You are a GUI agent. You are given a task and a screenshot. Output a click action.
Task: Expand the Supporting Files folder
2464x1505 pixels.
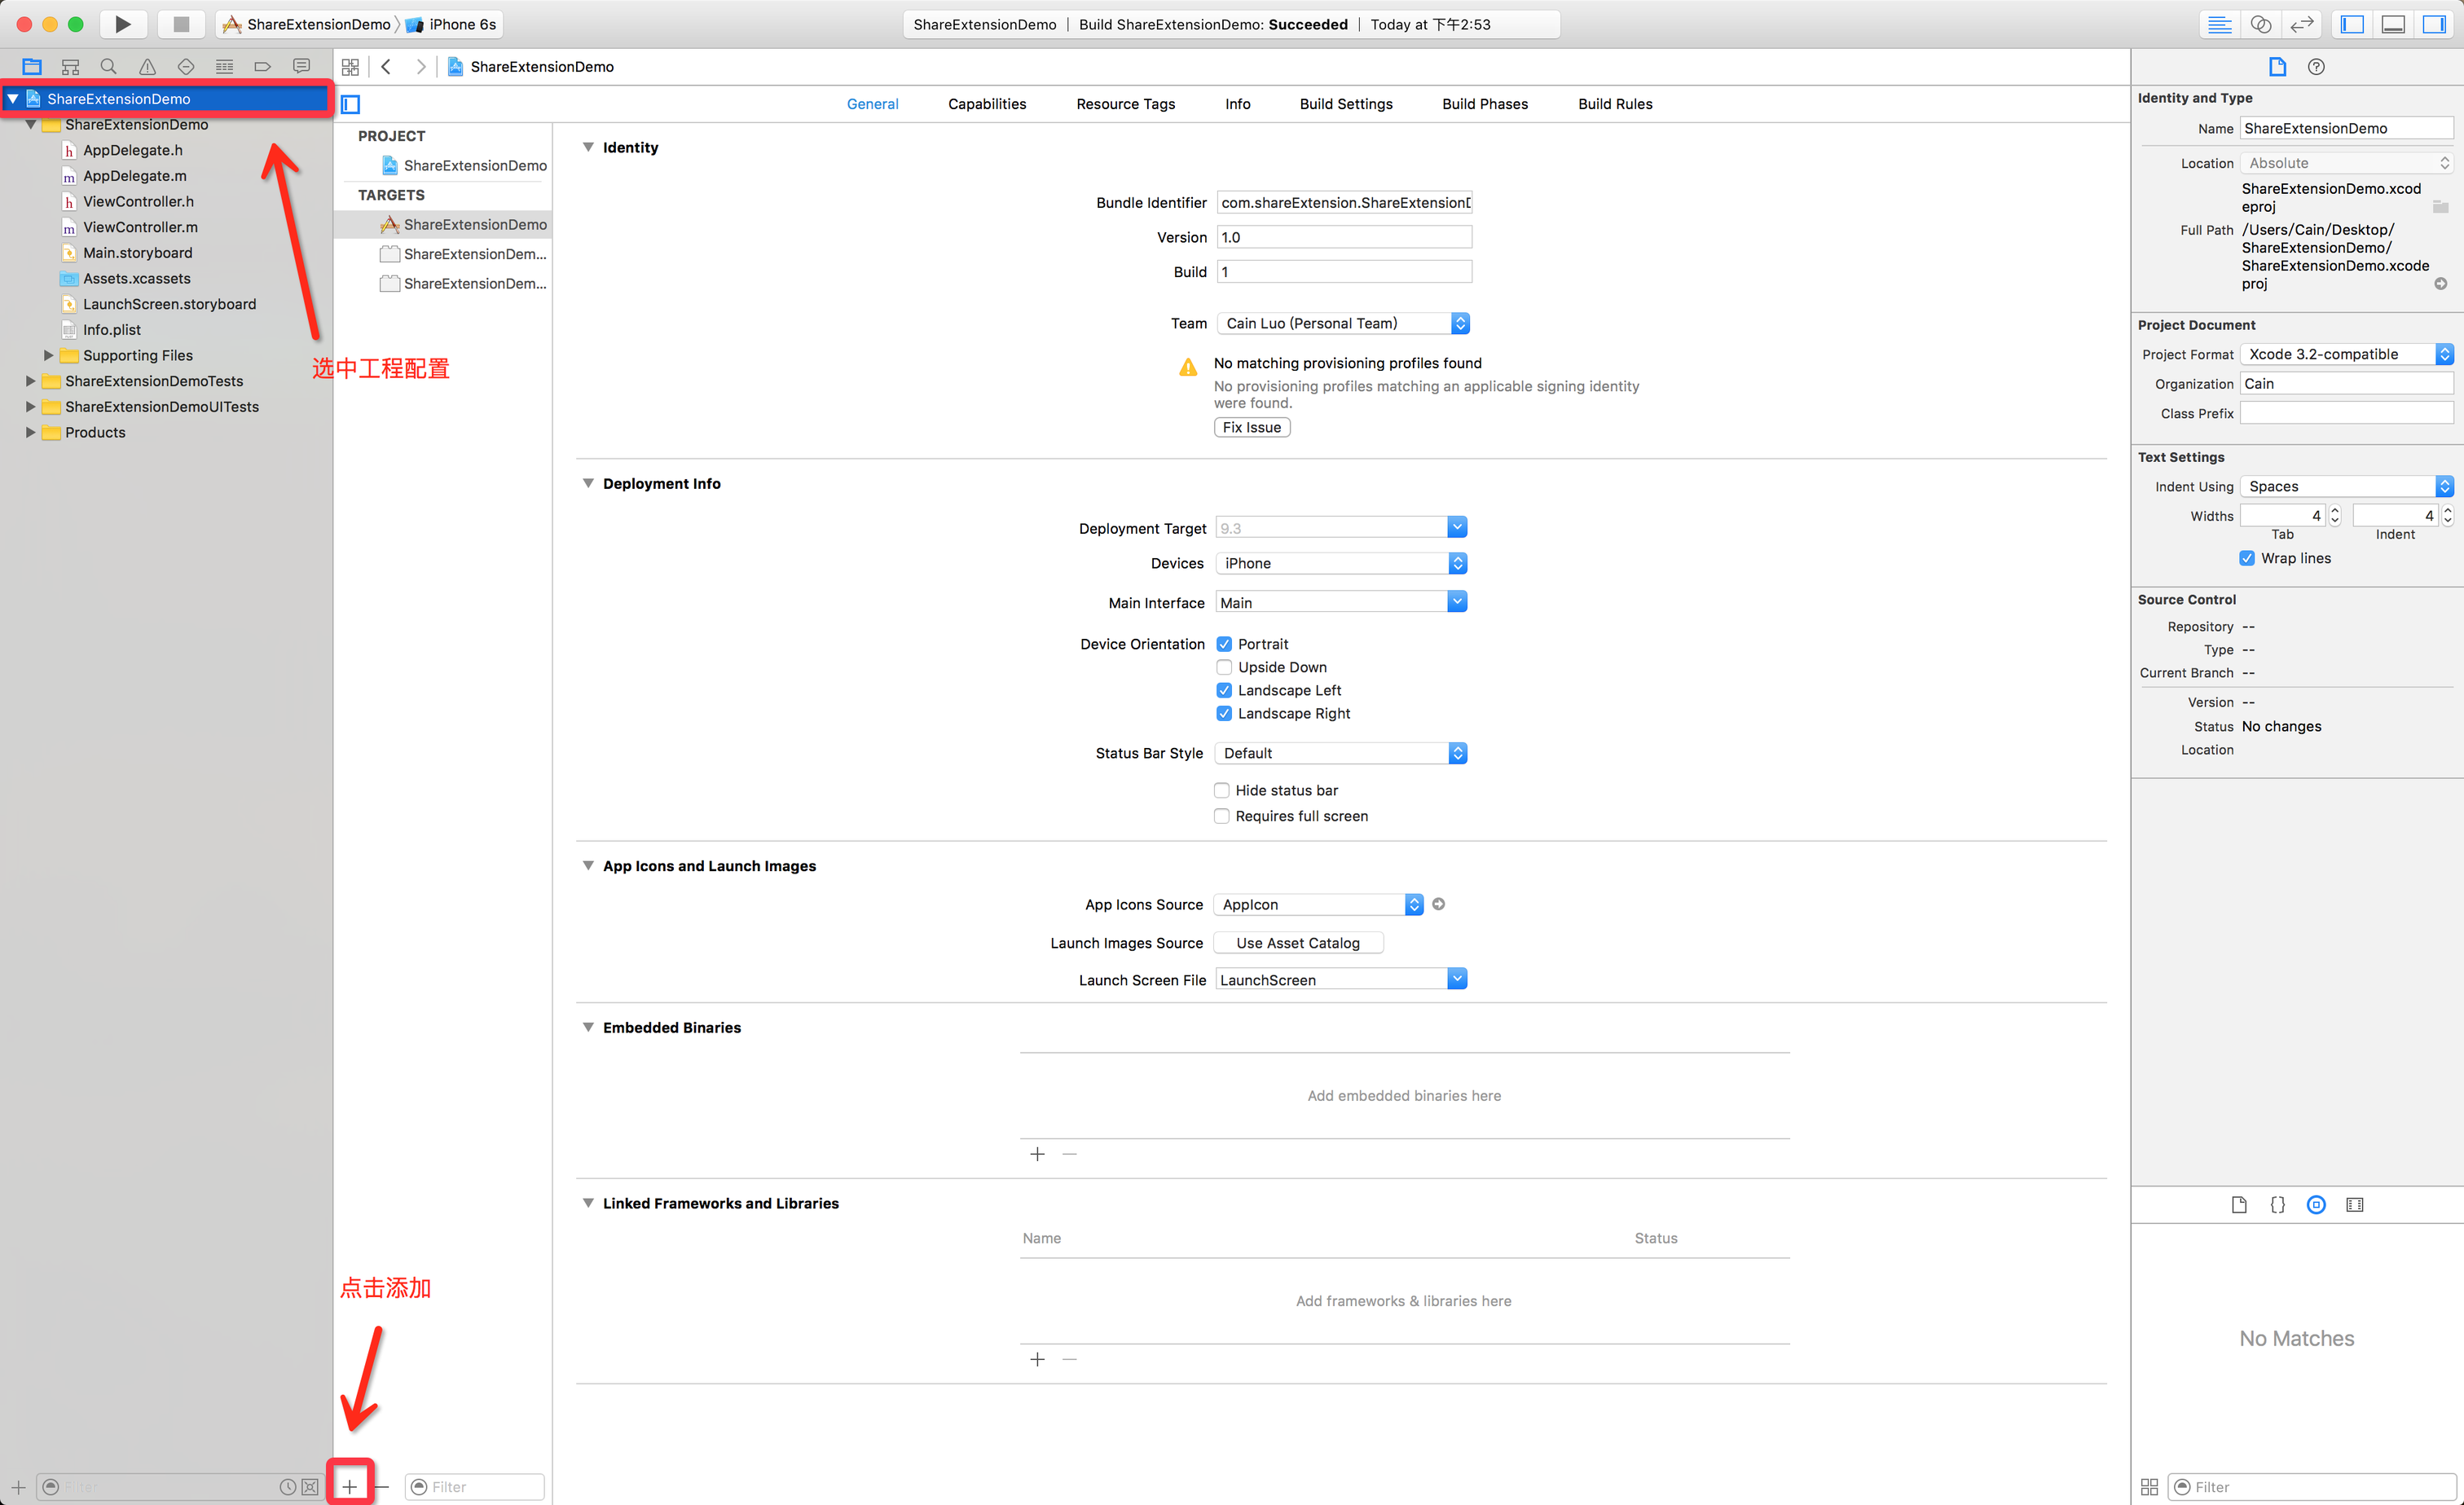[x=48, y=355]
